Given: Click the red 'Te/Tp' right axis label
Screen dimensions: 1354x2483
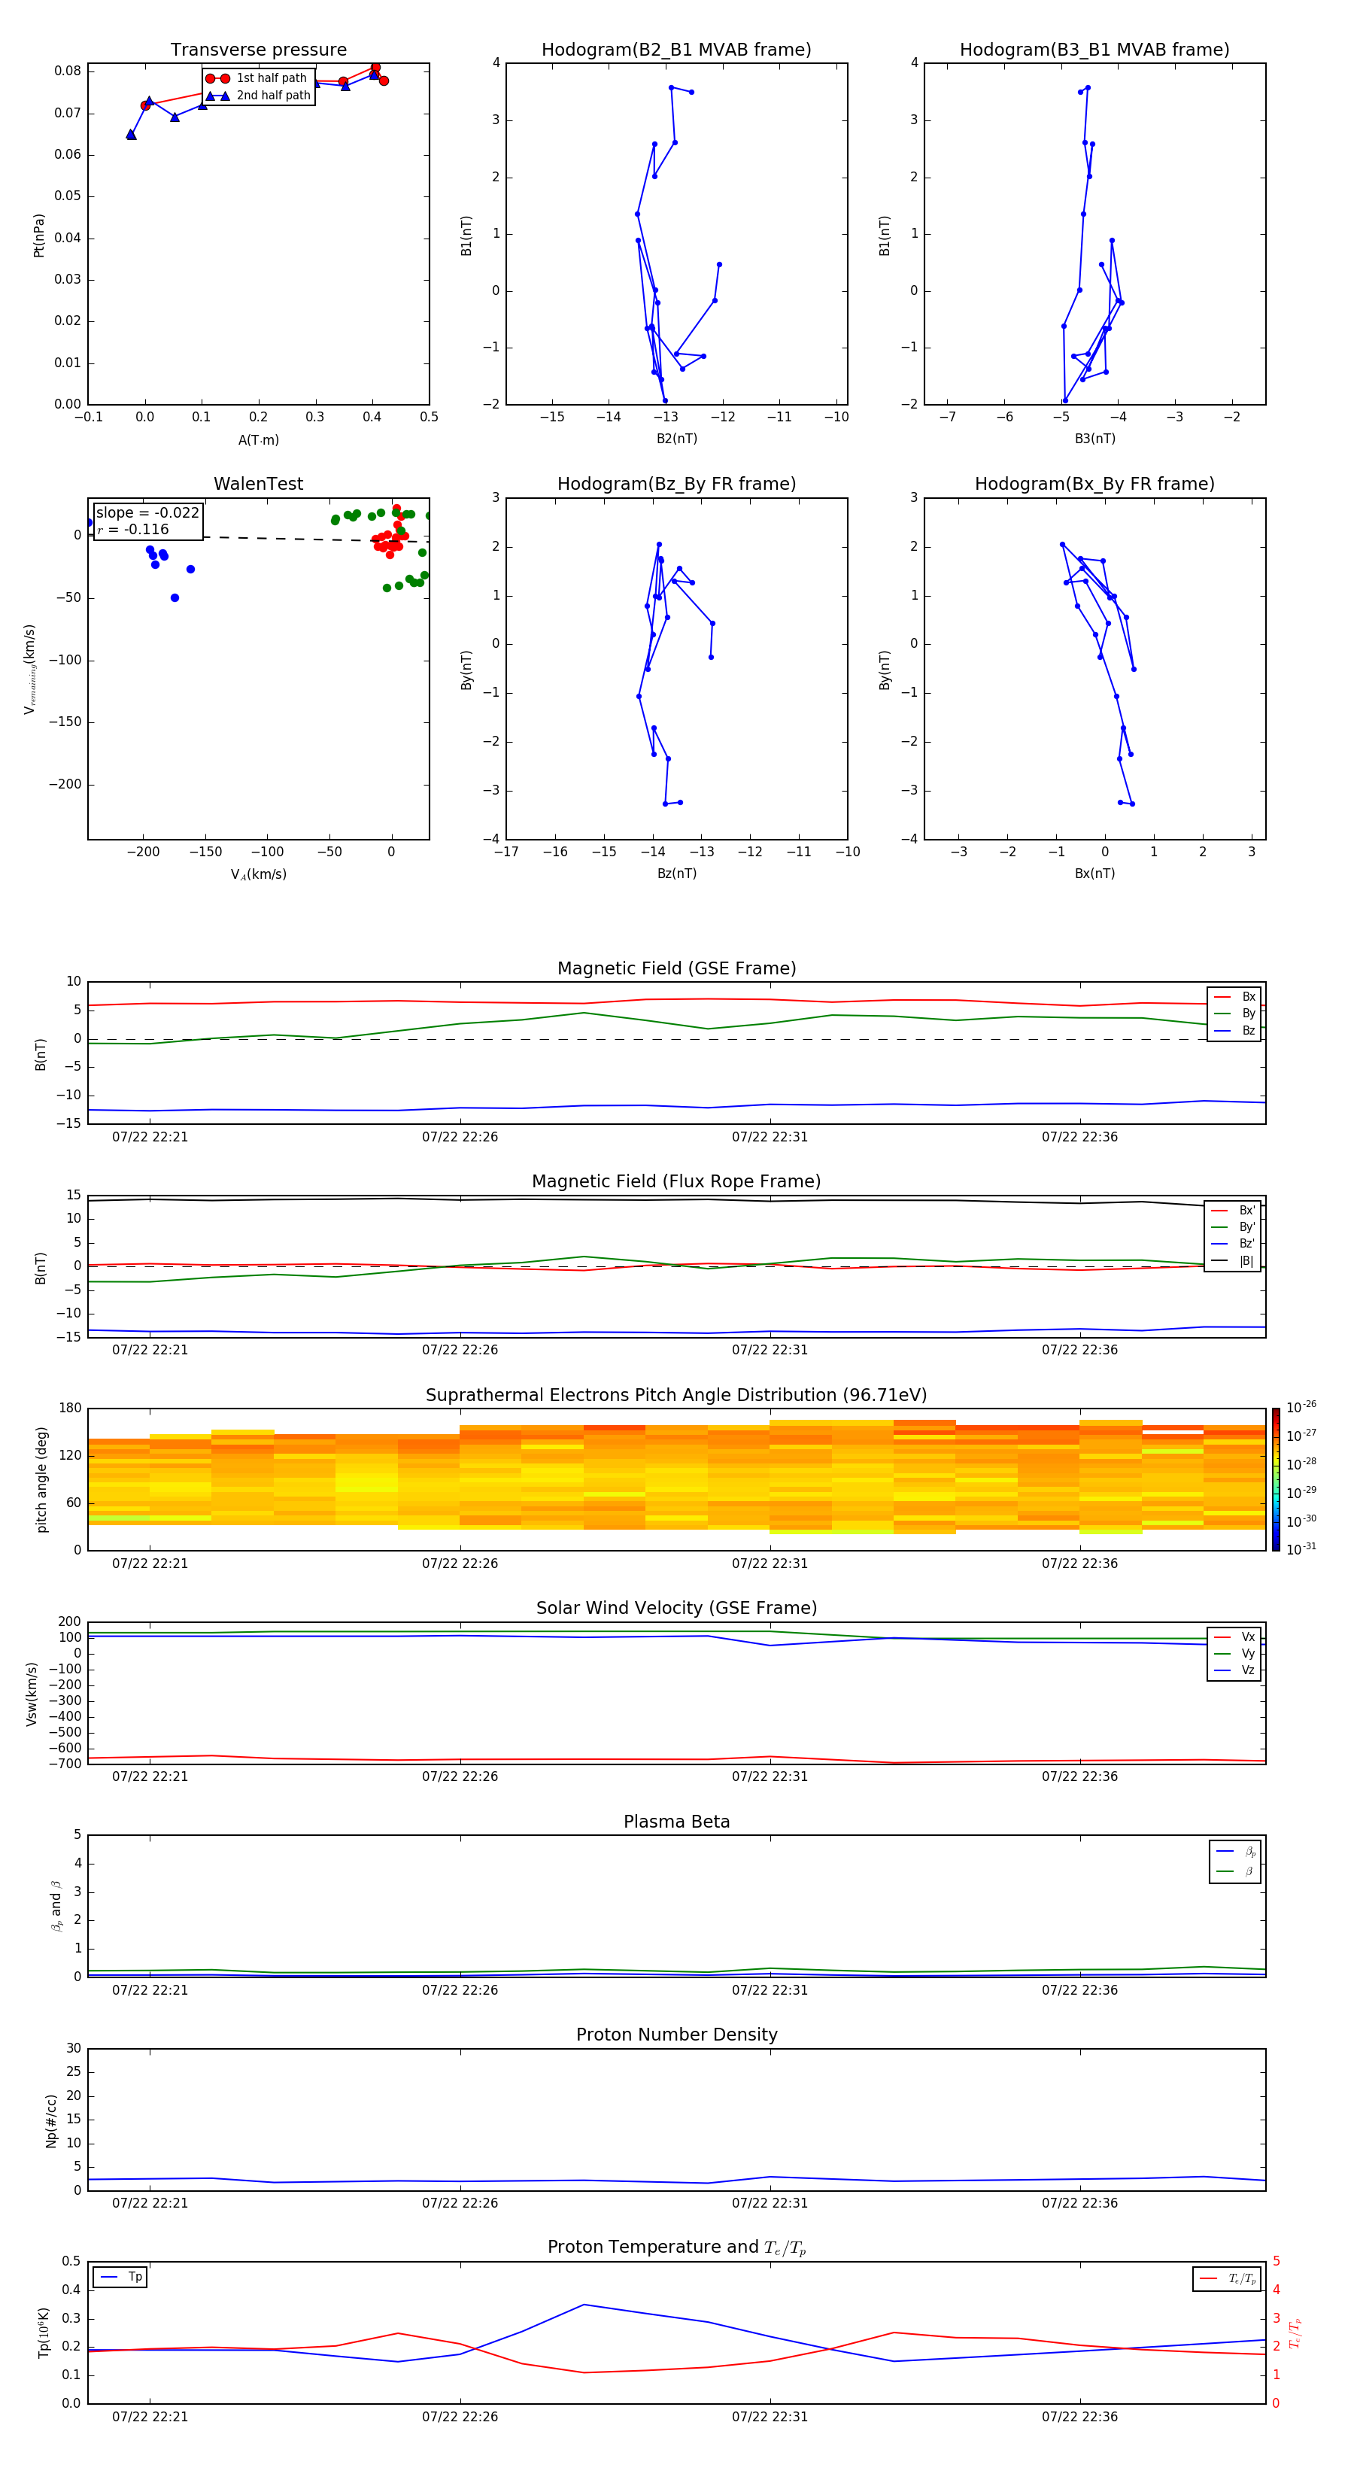Looking at the screenshot, I should pos(1295,2333).
